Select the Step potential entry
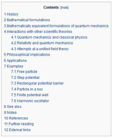 pos(25,78)
